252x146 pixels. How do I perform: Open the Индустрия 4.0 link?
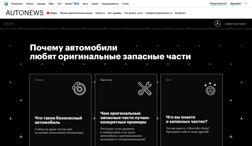coord(218,4)
